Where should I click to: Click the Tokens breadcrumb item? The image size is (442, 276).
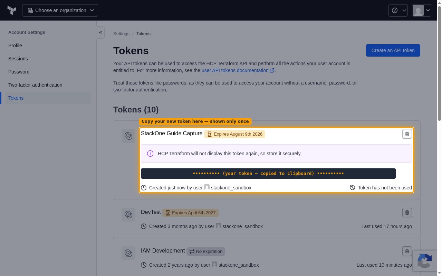click(x=143, y=33)
